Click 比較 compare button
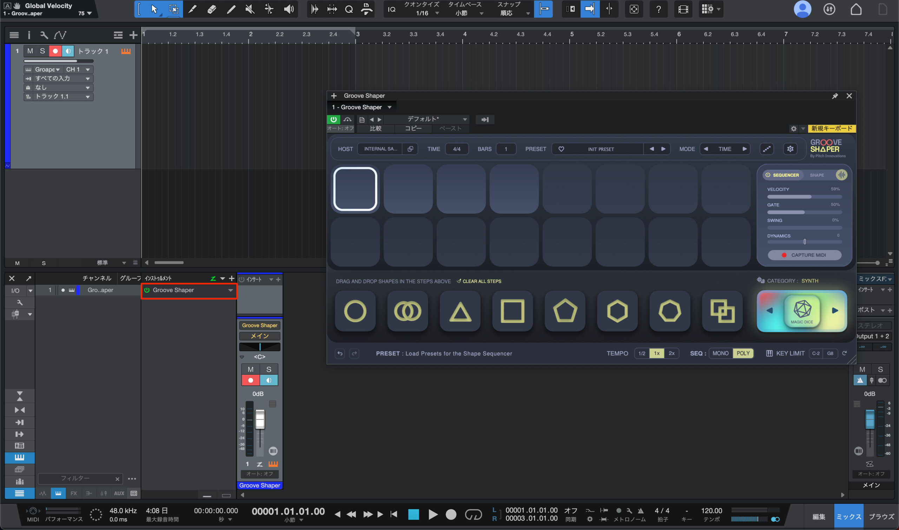899x530 pixels. tap(375, 128)
